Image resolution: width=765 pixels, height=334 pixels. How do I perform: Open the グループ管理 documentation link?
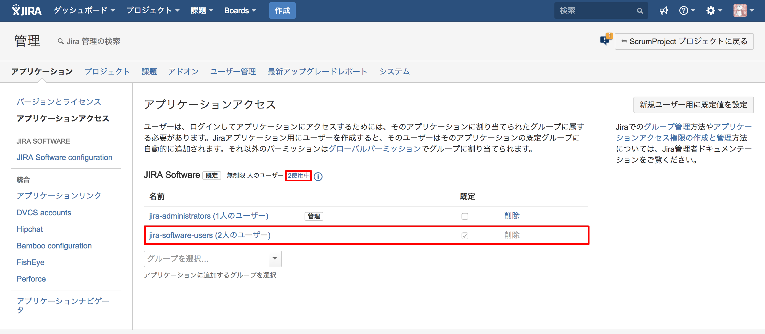pyautogui.click(x=667, y=127)
